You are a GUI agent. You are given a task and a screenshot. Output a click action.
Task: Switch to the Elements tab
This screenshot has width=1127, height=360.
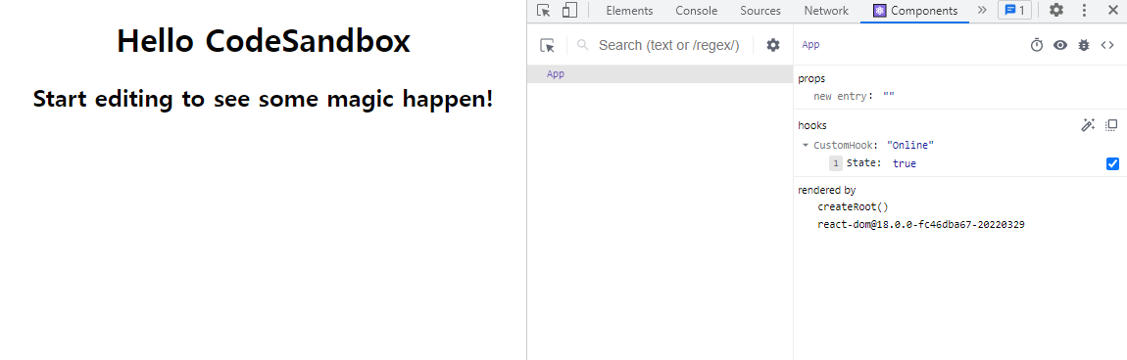(629, 11)
